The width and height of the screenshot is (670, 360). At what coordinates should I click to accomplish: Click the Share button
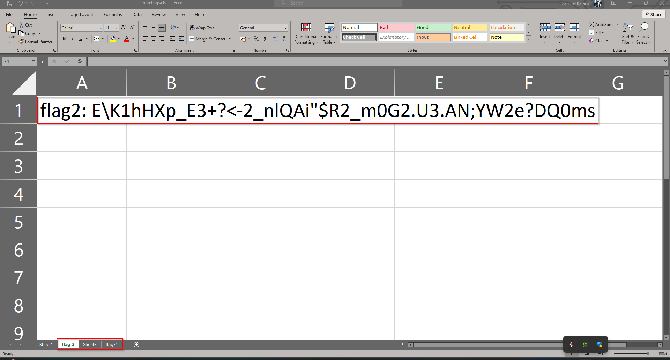[x=654, y=14]
